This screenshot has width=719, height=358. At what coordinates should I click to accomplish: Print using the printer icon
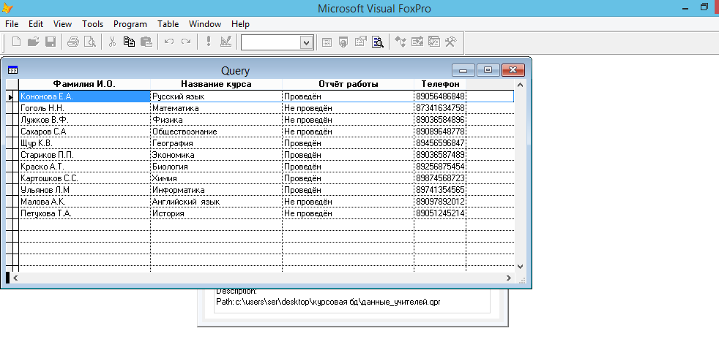(73, 42)
